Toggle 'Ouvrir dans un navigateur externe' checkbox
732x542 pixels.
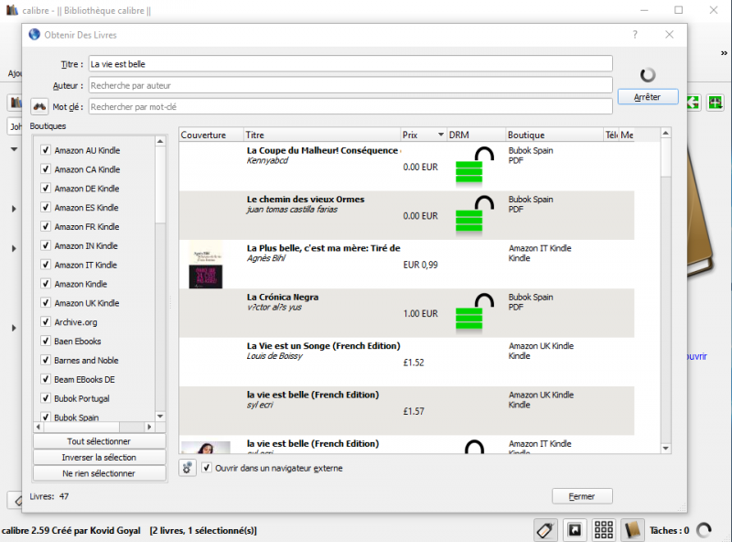tap(207, 468)
